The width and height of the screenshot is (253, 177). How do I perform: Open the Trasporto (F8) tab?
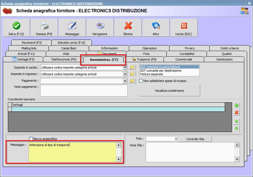click(144, 59)
